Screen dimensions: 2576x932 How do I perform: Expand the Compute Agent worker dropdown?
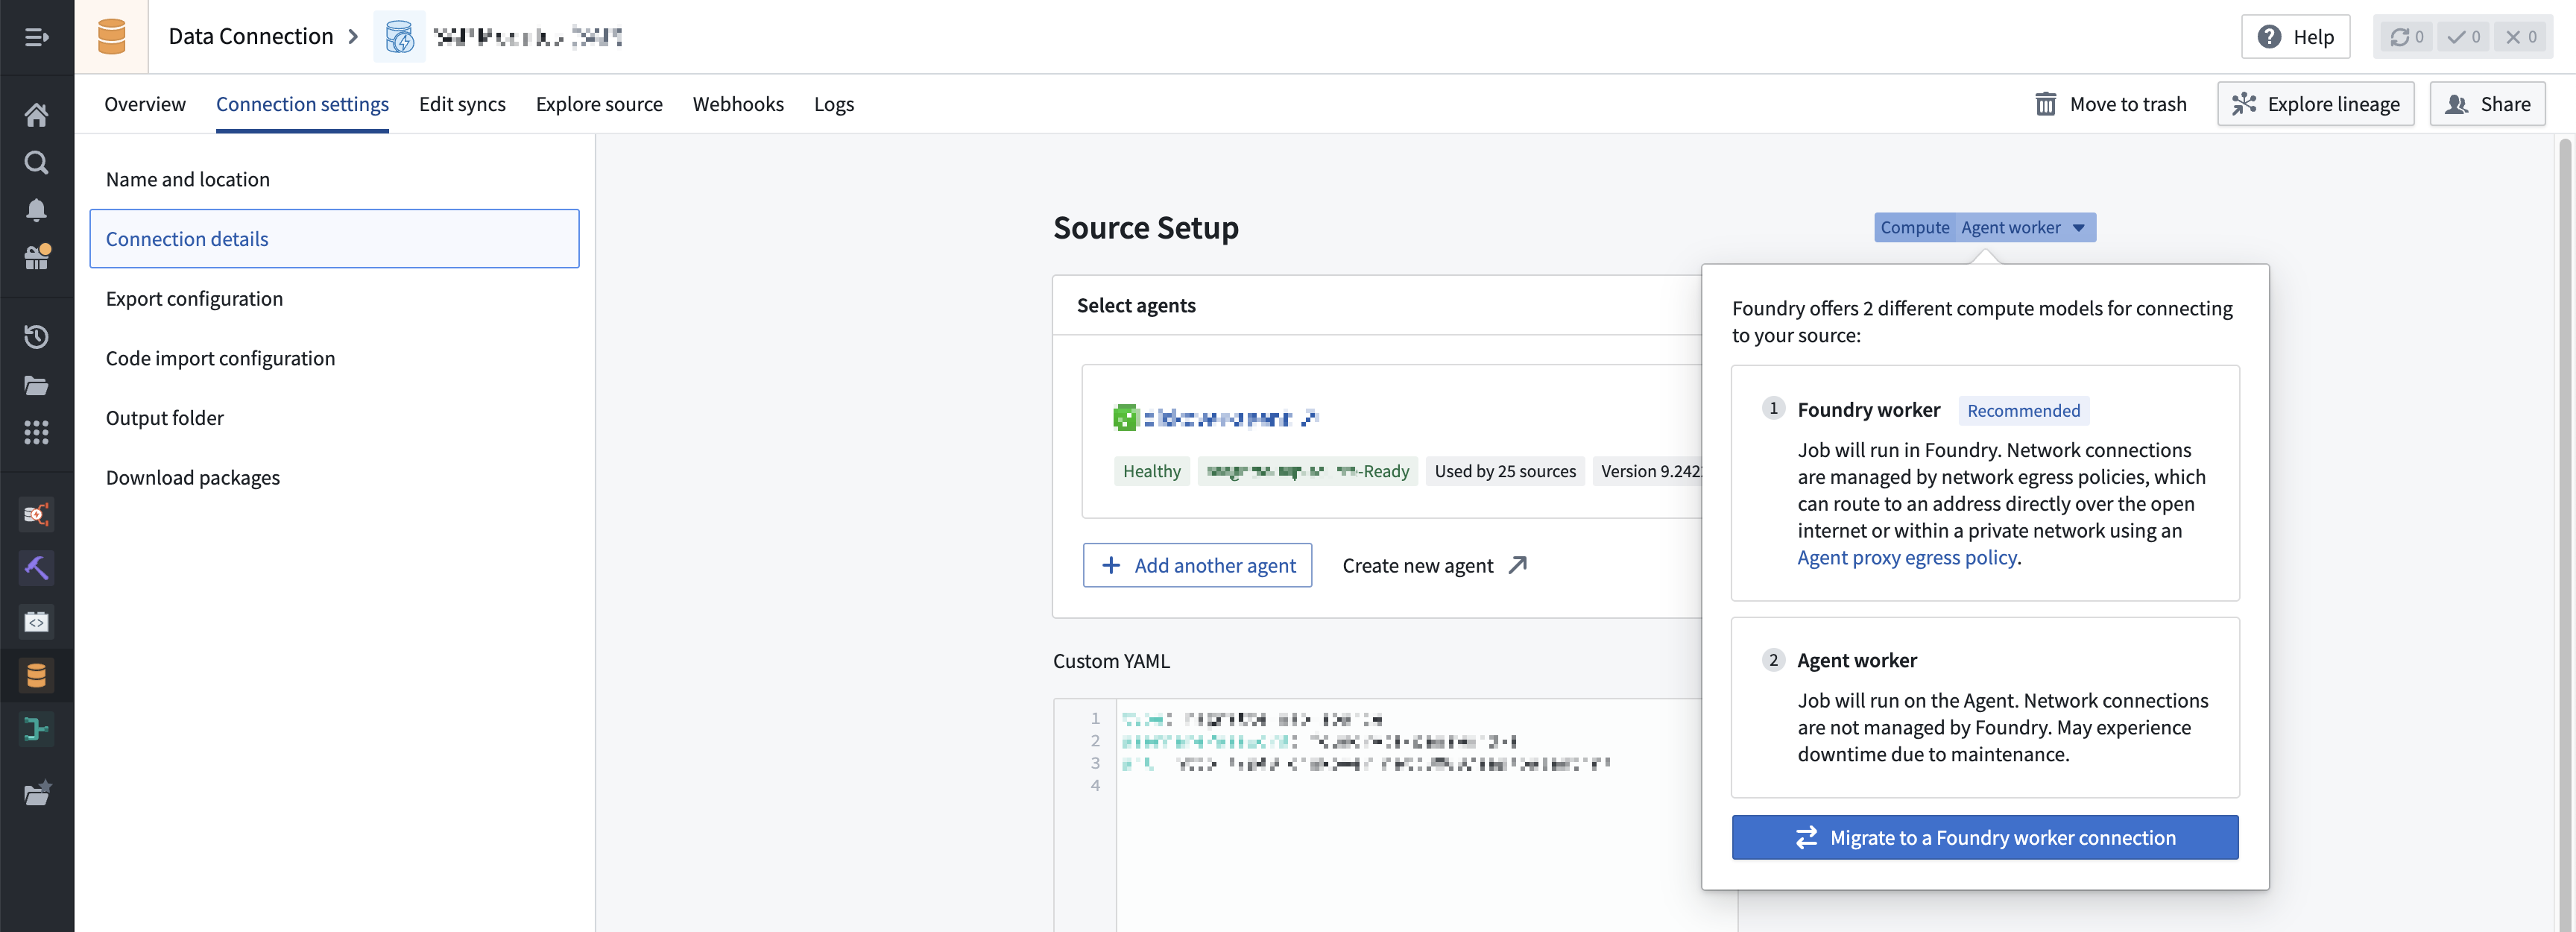pyautogui.click(x=2078, y=228)
